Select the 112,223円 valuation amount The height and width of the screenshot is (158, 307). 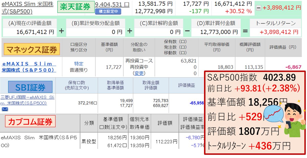pyautogui.click(x=166, y=141)
